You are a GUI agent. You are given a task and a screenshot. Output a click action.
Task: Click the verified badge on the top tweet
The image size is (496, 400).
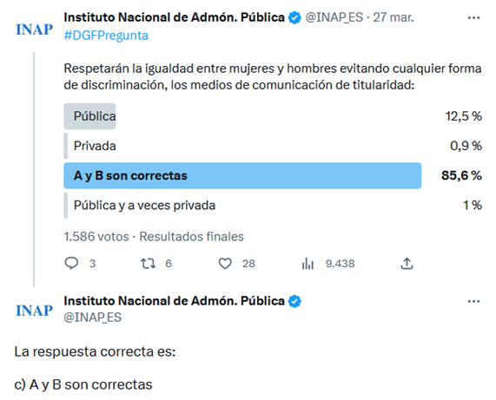click(x=294, y=17)
